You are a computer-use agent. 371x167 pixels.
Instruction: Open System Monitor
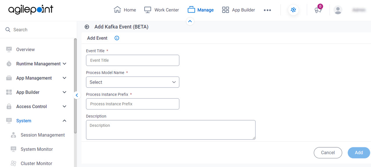tap(37, 149)
